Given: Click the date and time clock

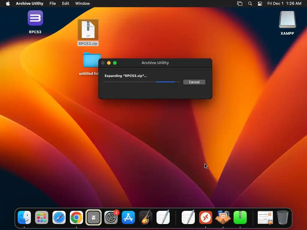Looking at the screenshot, I should tap(284, 3).
